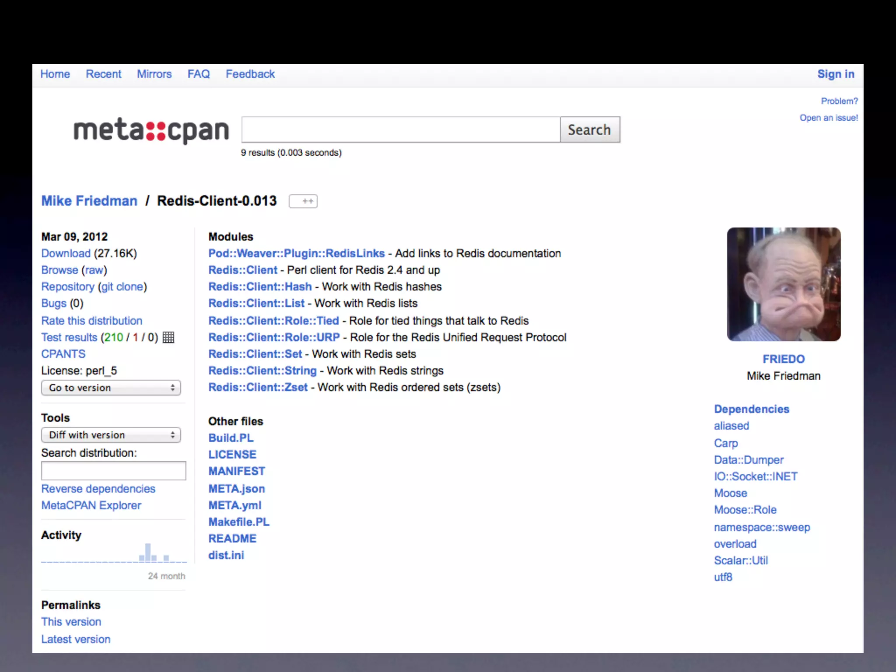Open the Go to version dropdown
896x672 pixels.
111,388
